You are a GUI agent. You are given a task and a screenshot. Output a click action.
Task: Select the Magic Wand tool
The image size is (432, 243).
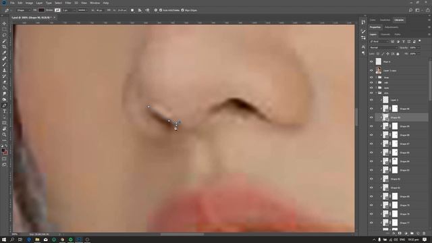coord(4,41)
